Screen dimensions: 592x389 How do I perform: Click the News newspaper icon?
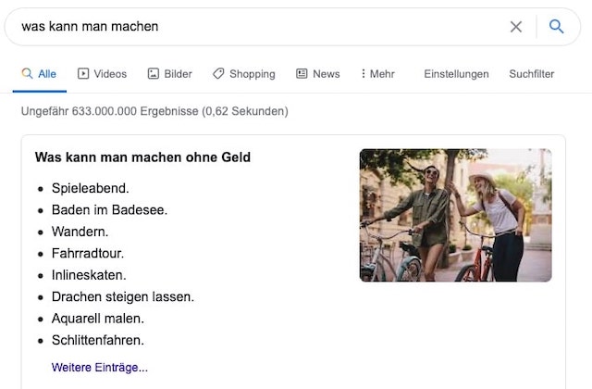pos(302,74)
